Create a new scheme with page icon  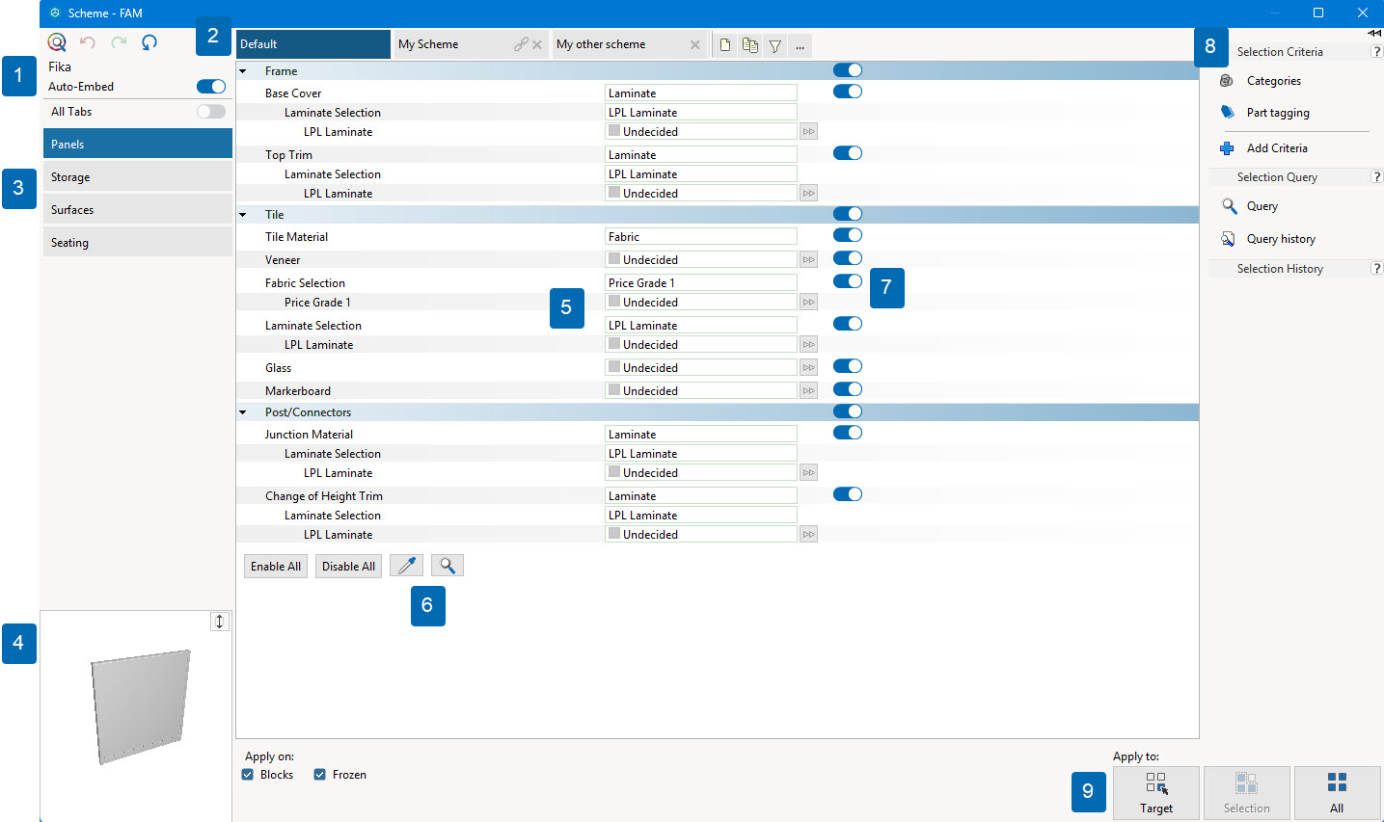click(725, 45)
